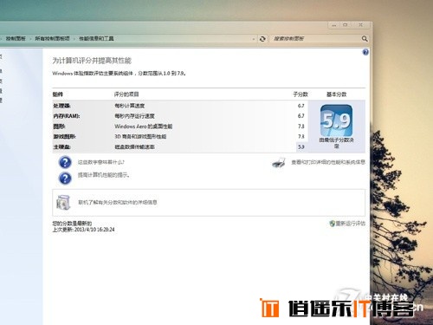Screen dimensions: 433x325
Task: Close the control panel window
Action: pyautogui.click(x=360, y=25)
